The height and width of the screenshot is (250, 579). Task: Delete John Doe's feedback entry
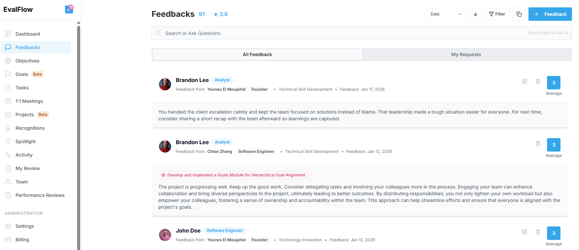click(538, 232)
